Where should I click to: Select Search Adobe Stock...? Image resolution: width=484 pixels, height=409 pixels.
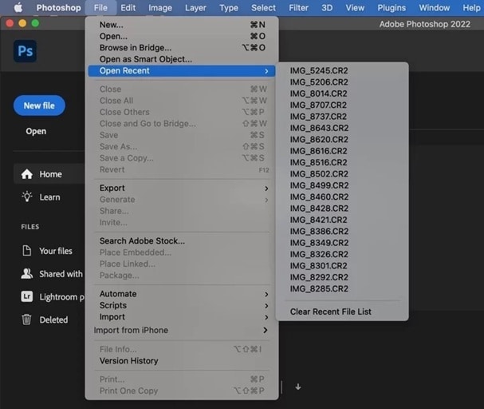[x=182, y=240]
